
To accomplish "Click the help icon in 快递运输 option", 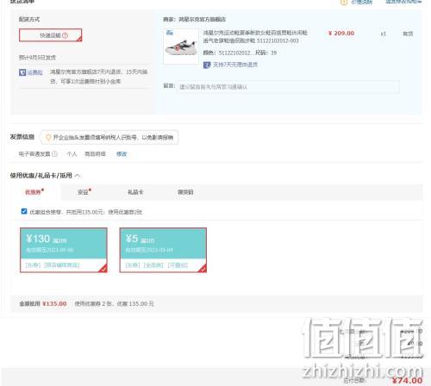I will click(x=65, y=35).
